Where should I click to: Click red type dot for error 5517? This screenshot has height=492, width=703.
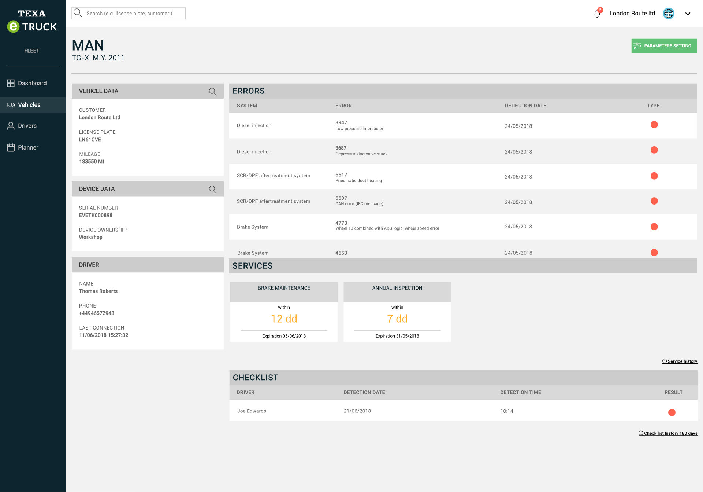coord(654,176)
